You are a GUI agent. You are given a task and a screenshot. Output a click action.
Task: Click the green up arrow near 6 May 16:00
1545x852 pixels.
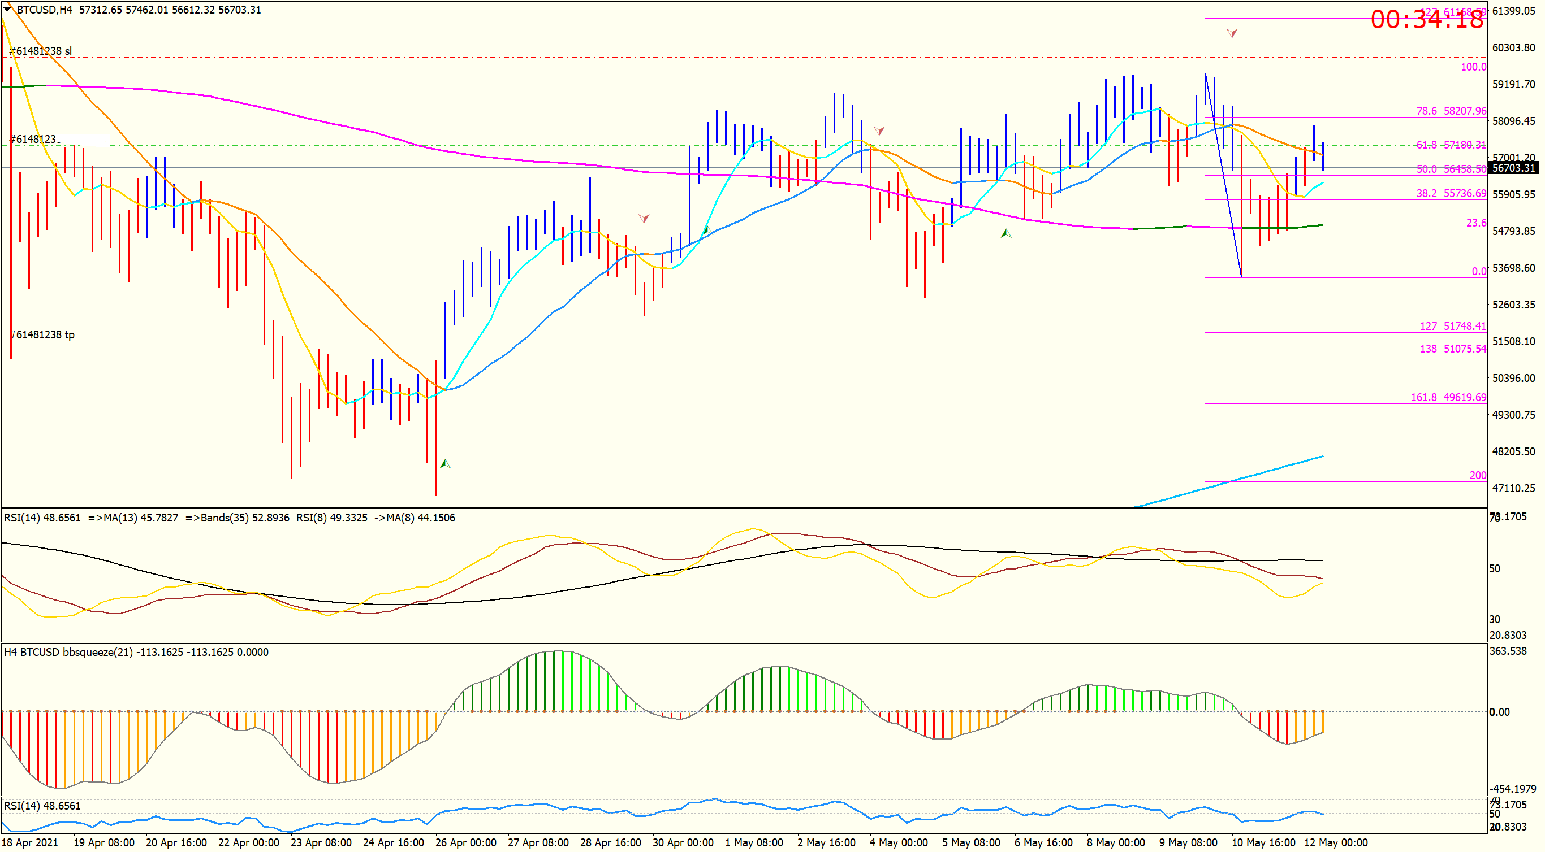tap(1006, 233)
